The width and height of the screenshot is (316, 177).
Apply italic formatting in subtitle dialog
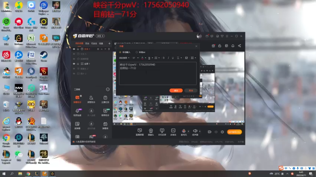coord(168,58)
